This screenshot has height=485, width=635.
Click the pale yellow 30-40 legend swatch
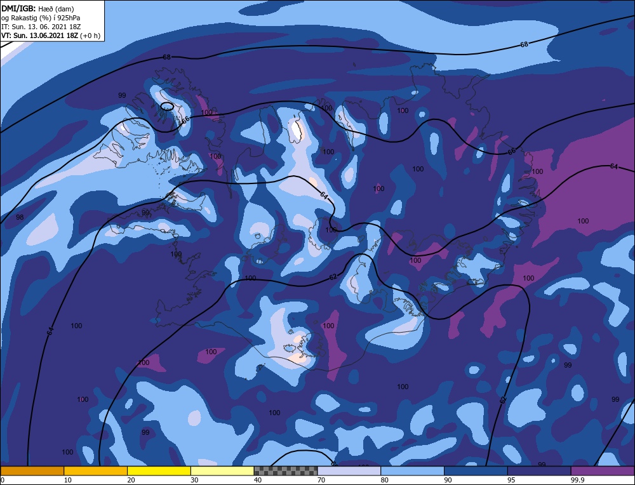(x=222, y=470)
